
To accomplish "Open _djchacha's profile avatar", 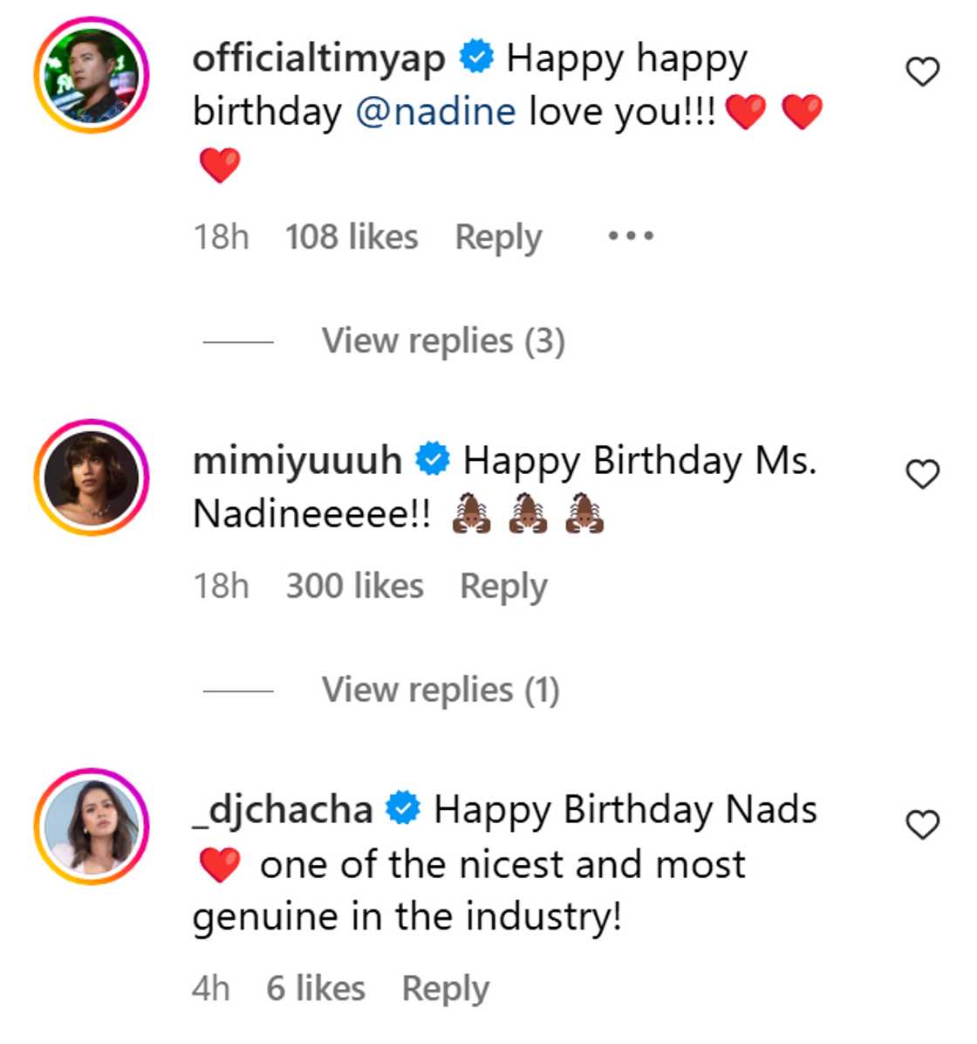I will click(92, 826).
